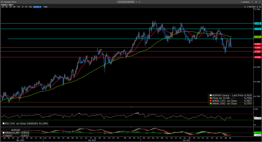The width and height of the screenshot is (262, 142).
Task: Select the Max time range
Action: click(x=30, y=7)
